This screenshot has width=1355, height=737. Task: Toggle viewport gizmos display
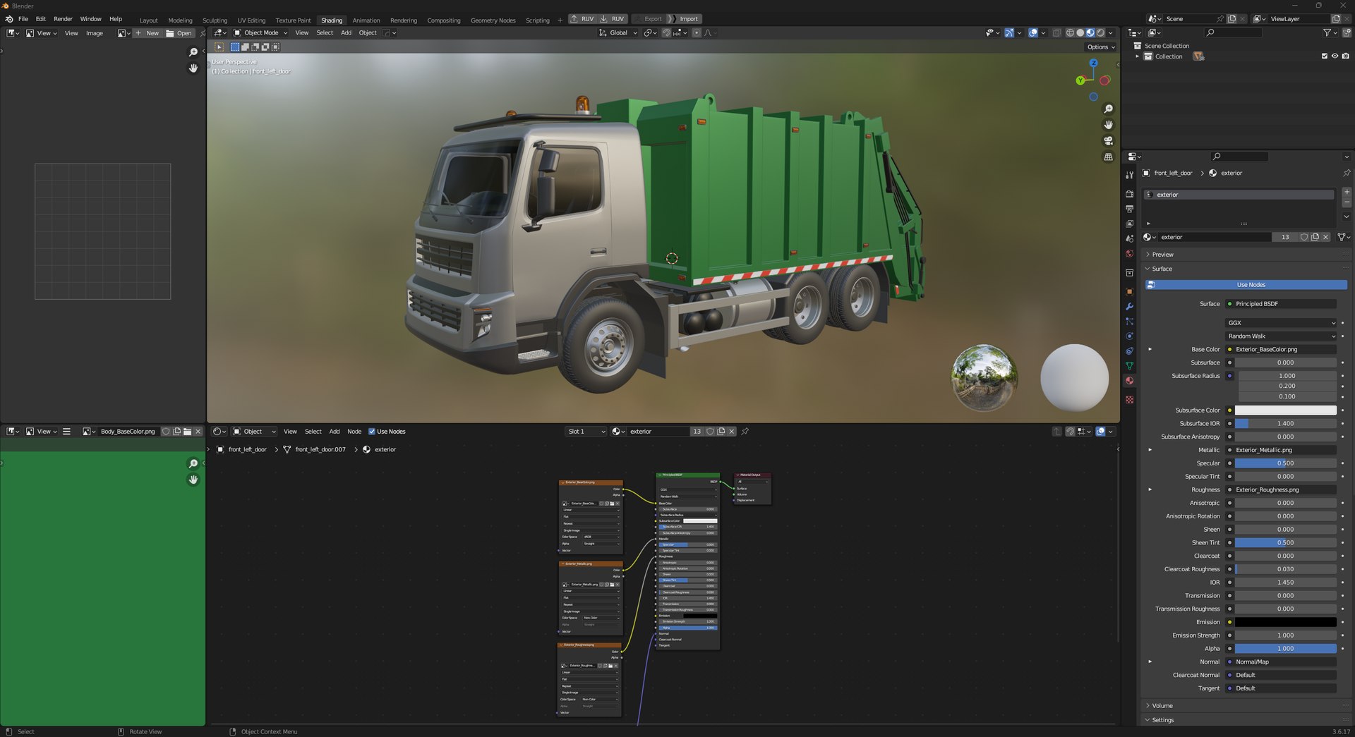pyautogui.click(x=1009, y=33)
